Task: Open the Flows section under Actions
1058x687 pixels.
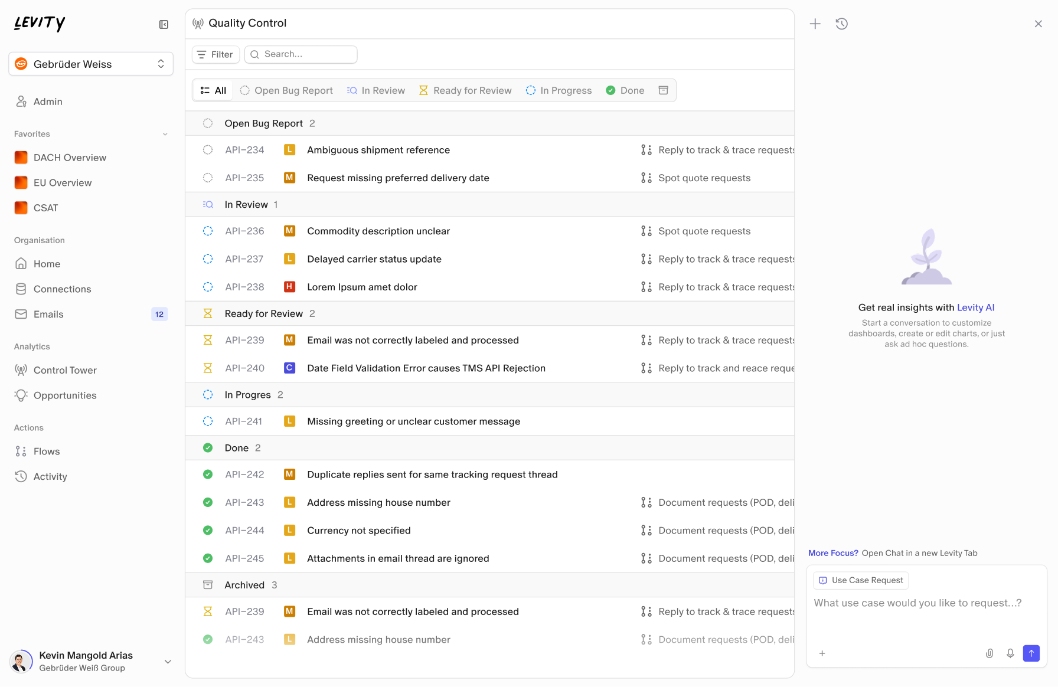Action: pos(47,451)
